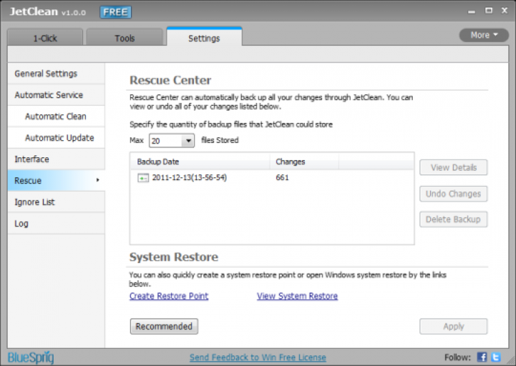Click the Rescue Center heading
The height and width of the screenshot is (366, 516).
(x=170, y=80)
